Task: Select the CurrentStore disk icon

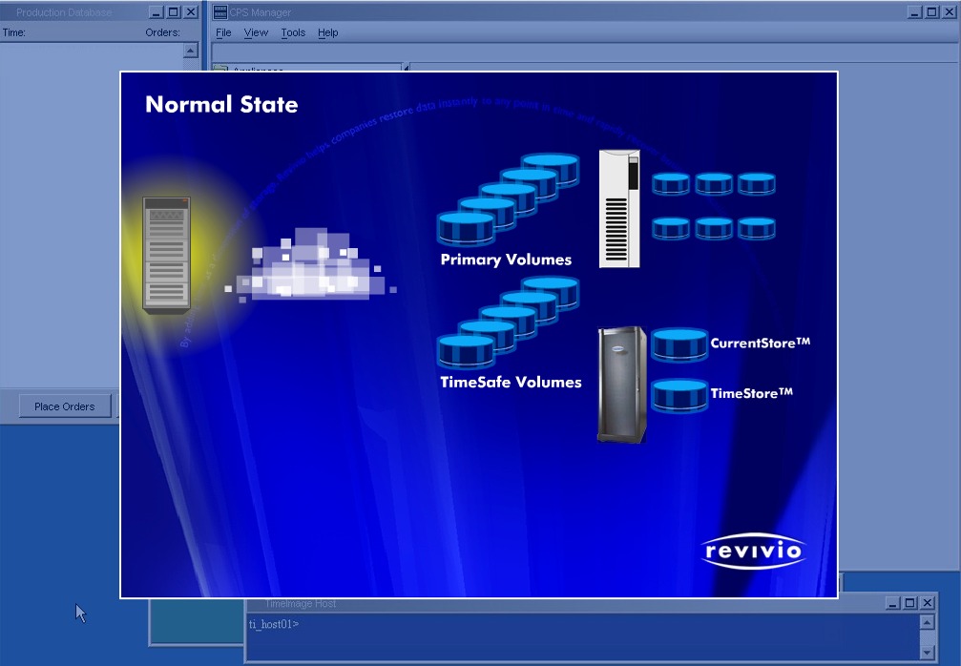Action: (679, 344)
